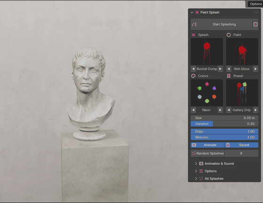Click the dice icon beside Start Splashing
The width and height of the screenshot is (263, 203).
coord(255,24)
